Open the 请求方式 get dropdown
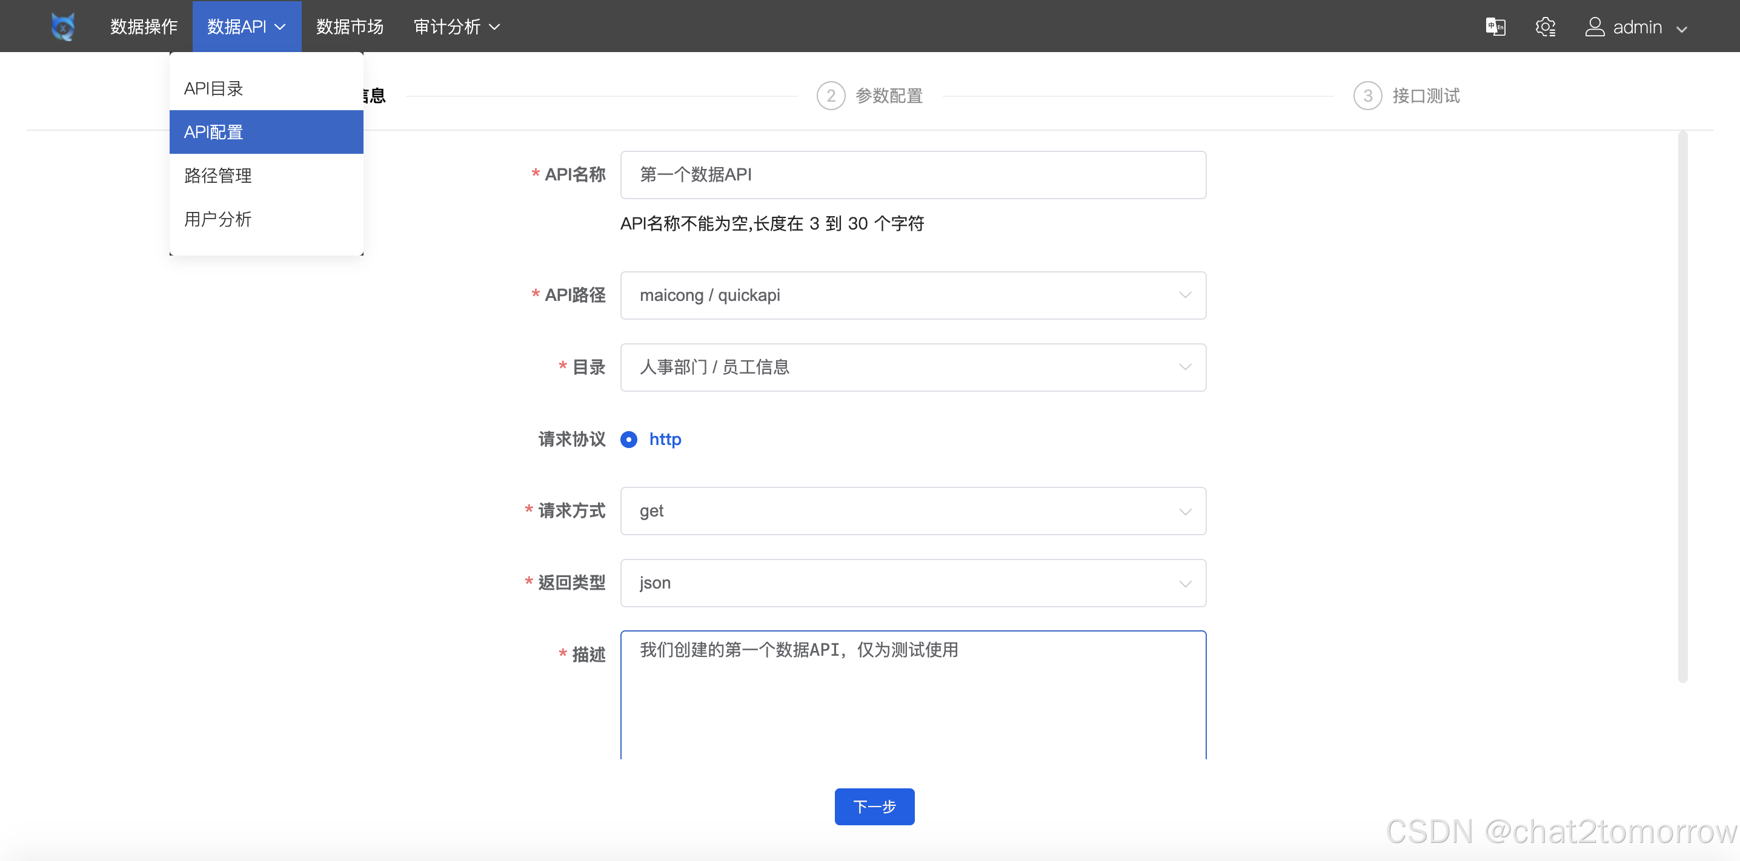This screenshot has height=861, width=1740. [912, 511]
